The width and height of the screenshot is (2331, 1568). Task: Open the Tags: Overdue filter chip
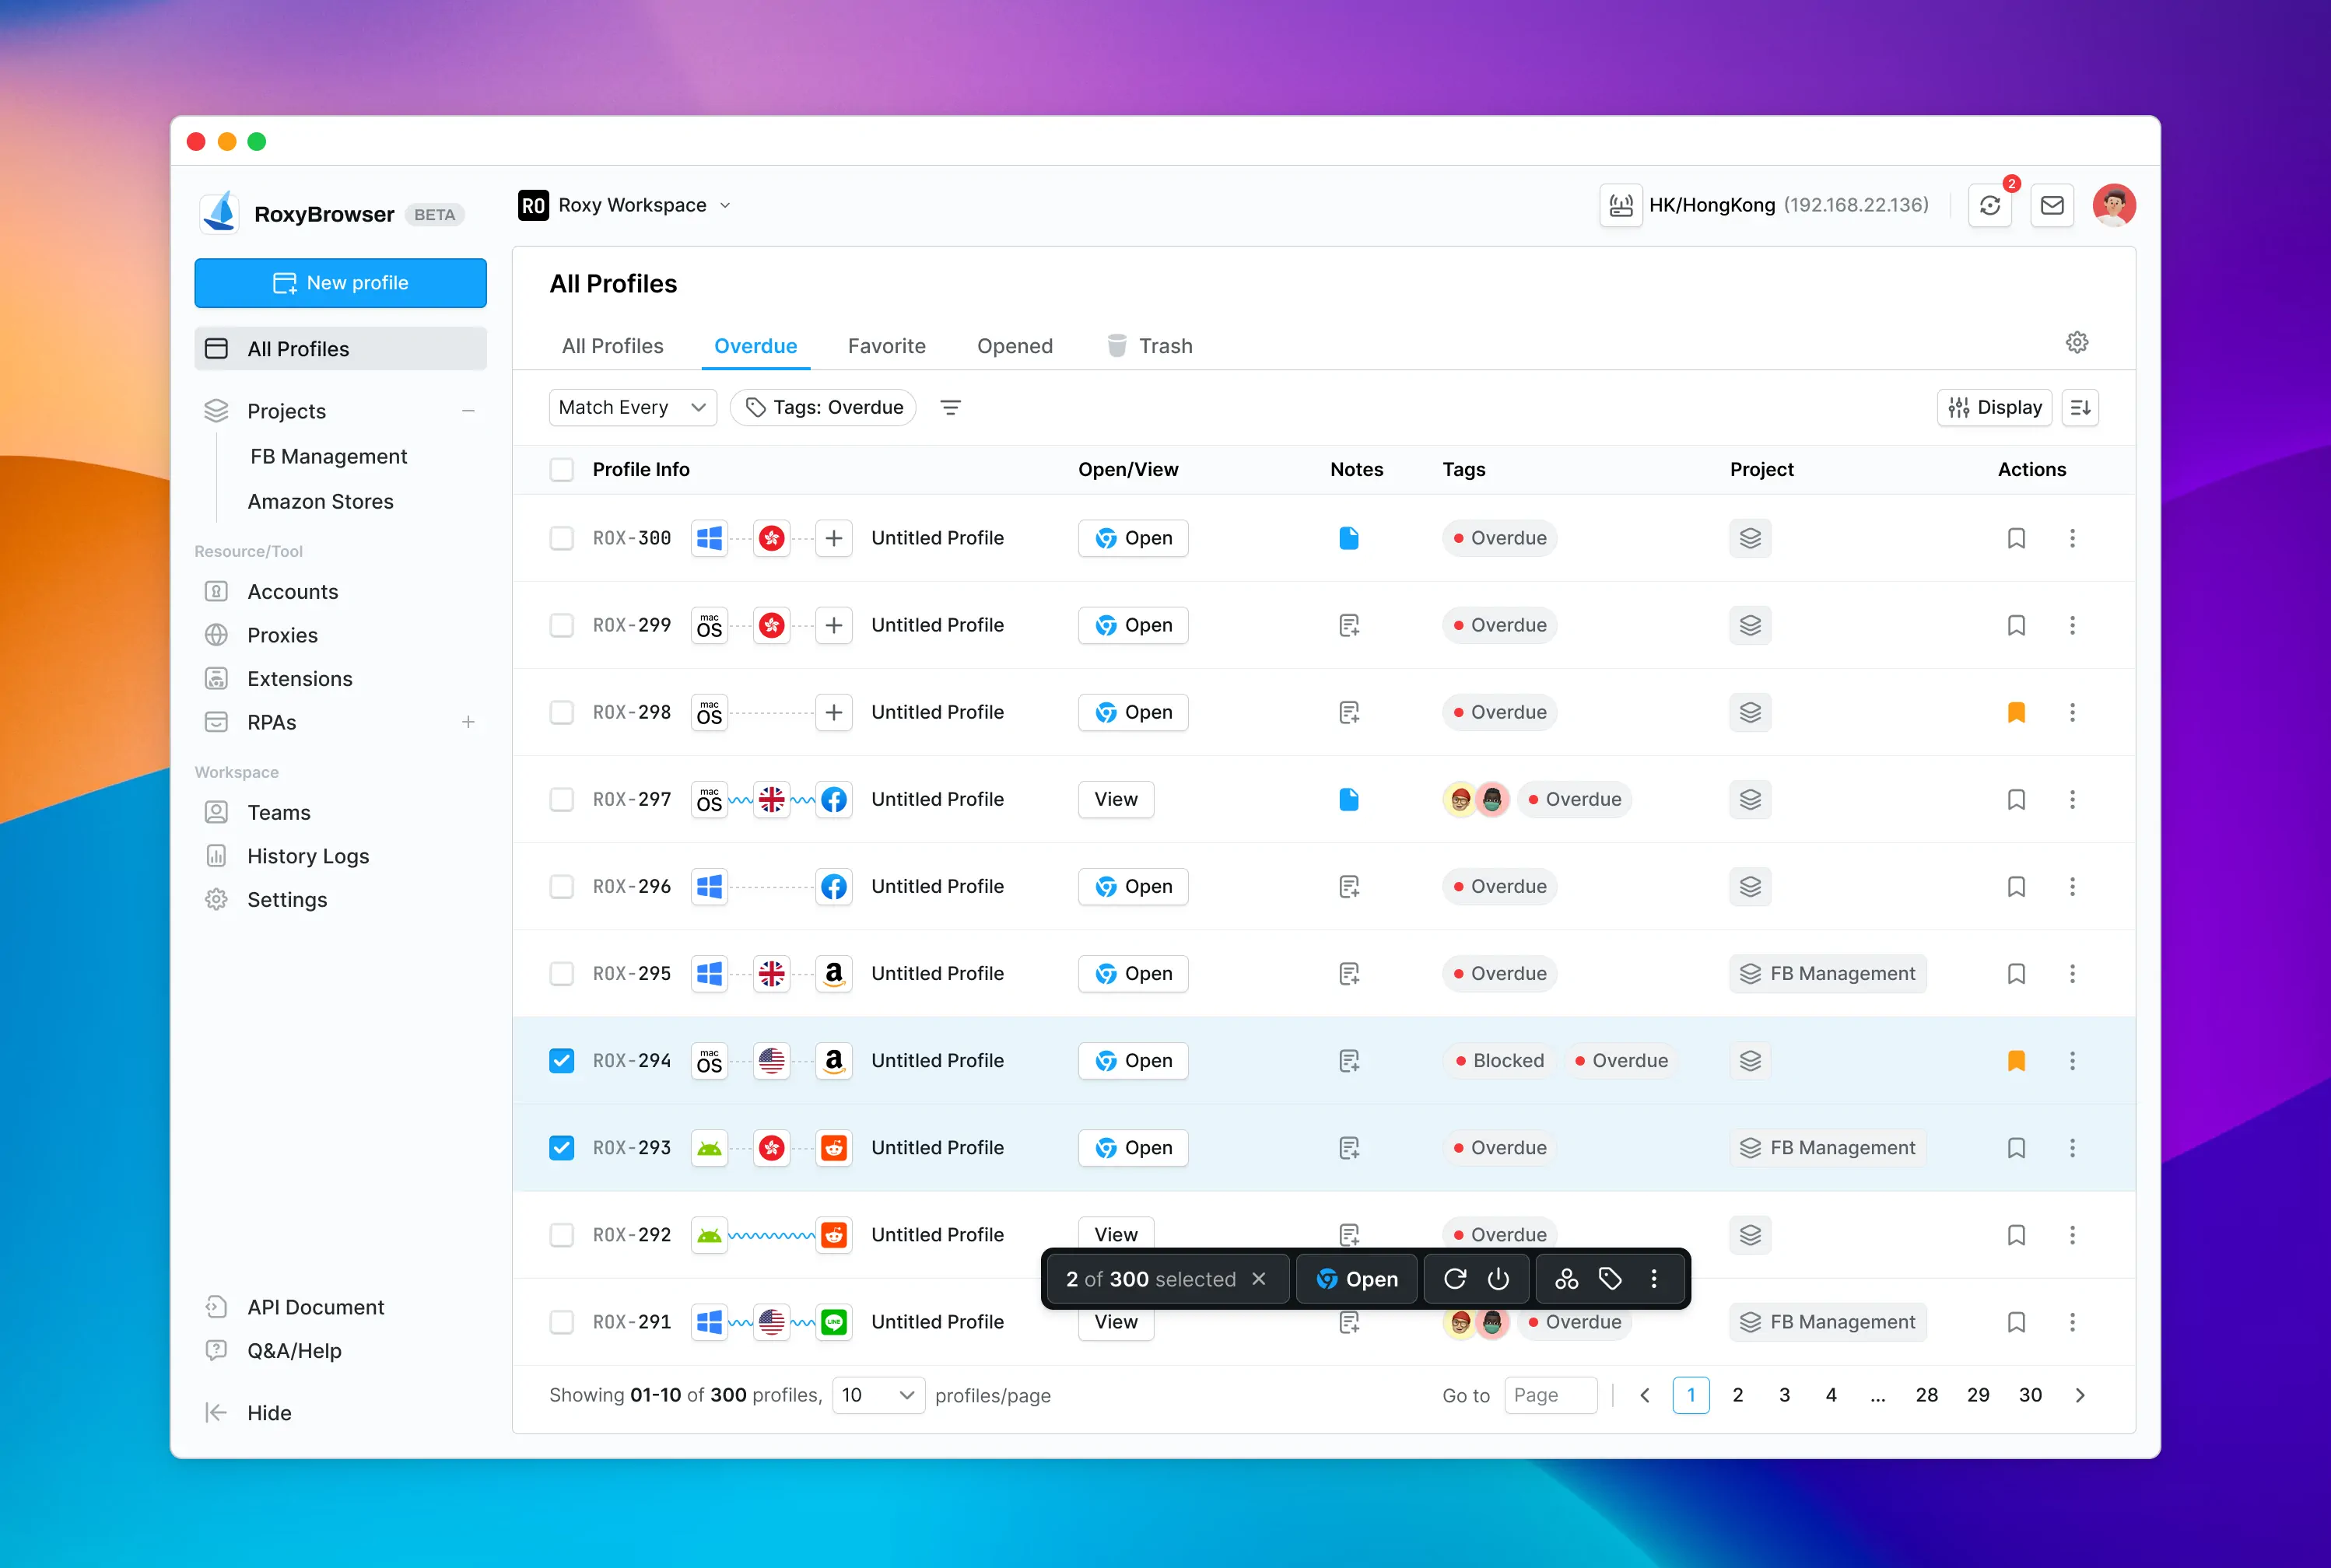[823, 407]
